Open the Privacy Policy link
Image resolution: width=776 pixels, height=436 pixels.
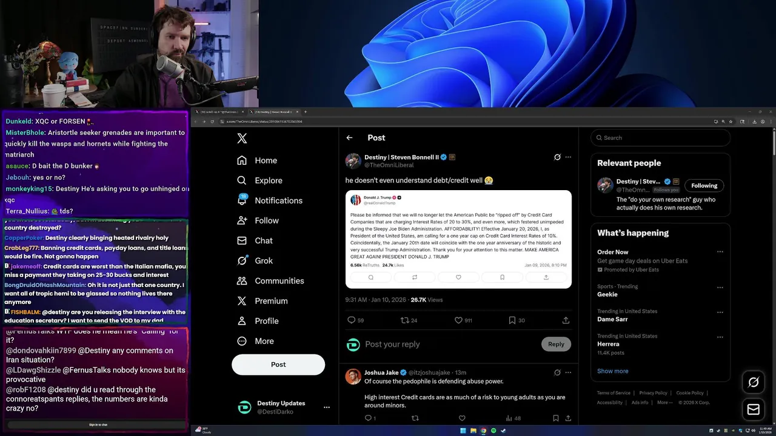tap(653, 393)
